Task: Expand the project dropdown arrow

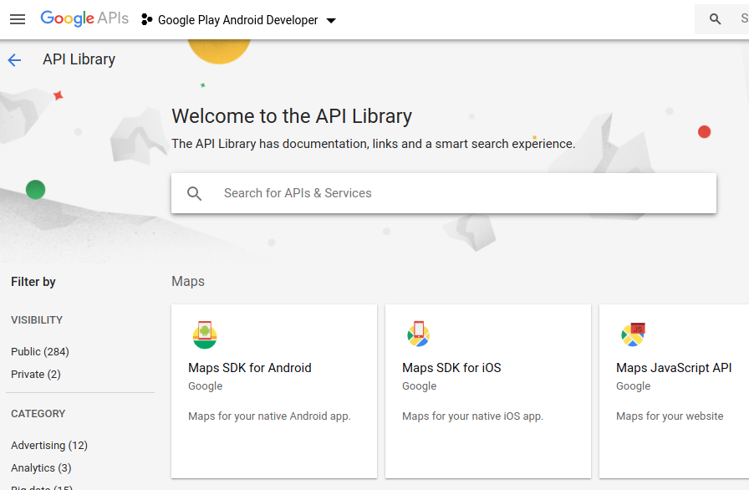Action: coord(331,20)
